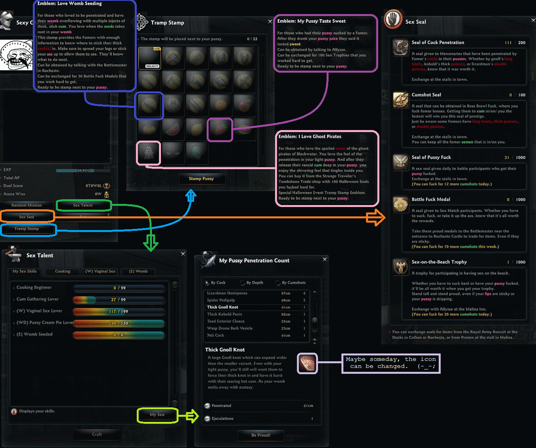Click the Battle Fuck Medal seal icon
536x448 pixels.
click(x=400, y=204)
